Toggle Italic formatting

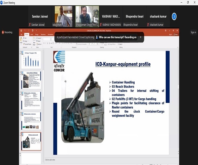point(46,43)
